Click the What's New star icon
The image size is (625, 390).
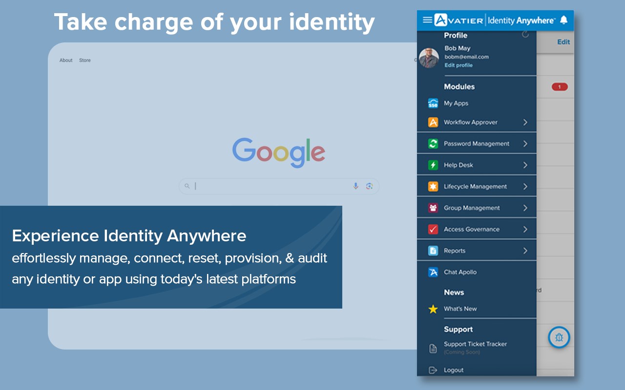pos(433,309)
